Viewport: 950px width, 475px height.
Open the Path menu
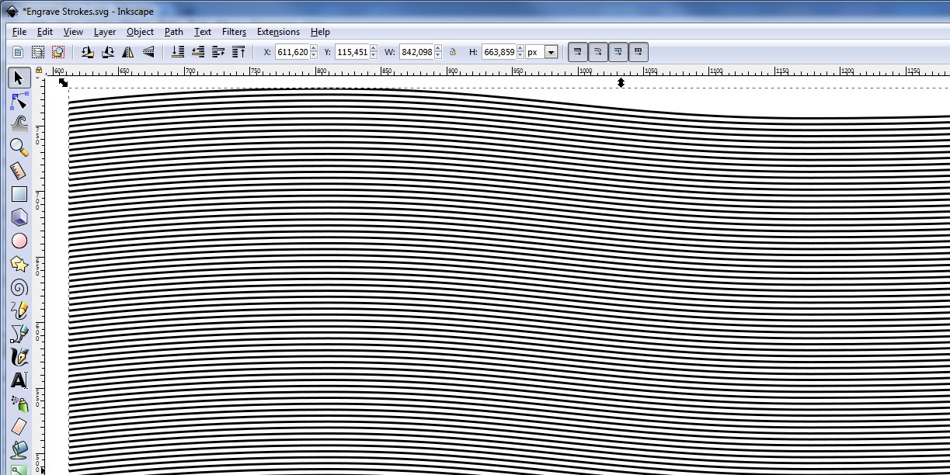(x=173, y=32)
